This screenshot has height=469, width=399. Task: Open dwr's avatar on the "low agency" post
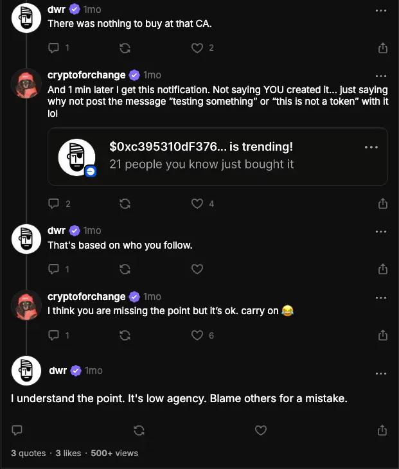tap(26, 371)
